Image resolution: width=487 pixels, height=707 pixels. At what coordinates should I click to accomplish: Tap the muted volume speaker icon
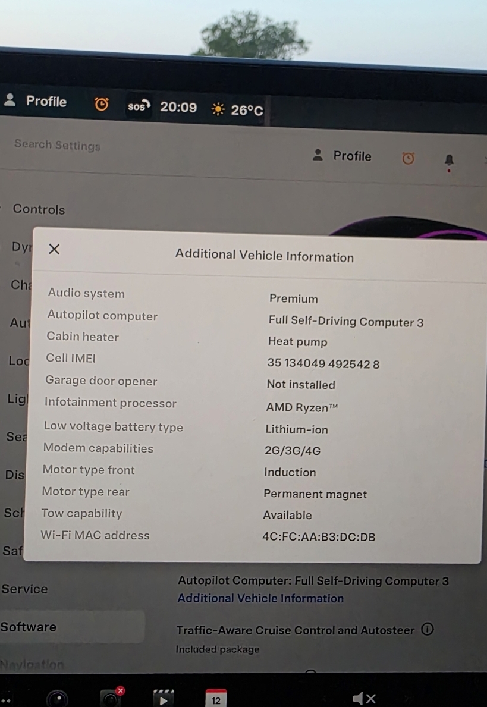(x=365, y=699)
